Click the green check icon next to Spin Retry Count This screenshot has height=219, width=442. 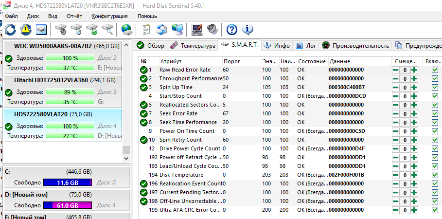click(x=144, y=140)
